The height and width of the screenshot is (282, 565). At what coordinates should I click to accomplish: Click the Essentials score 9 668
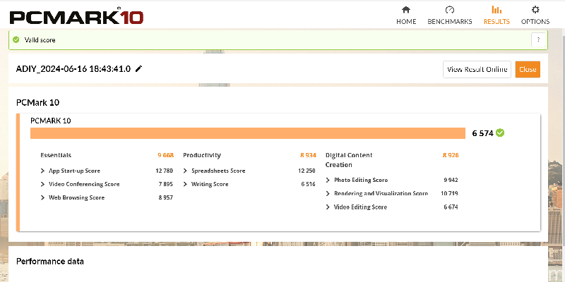pos(166,155)
